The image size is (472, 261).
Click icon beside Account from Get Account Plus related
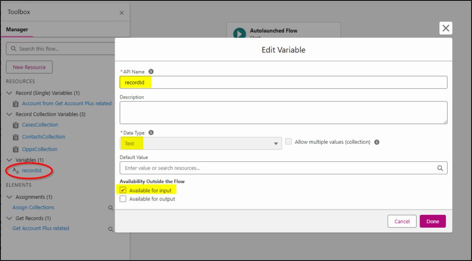(16, 104)
